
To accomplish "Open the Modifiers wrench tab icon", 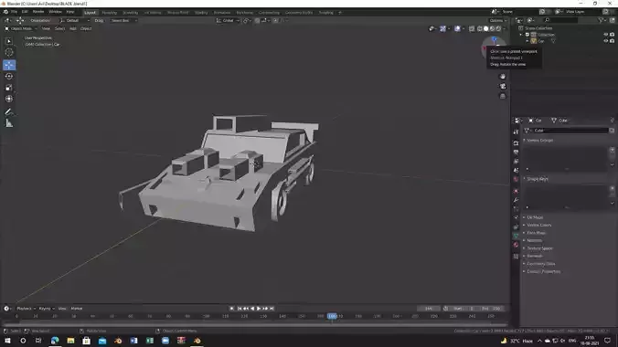I will [516, 200].
